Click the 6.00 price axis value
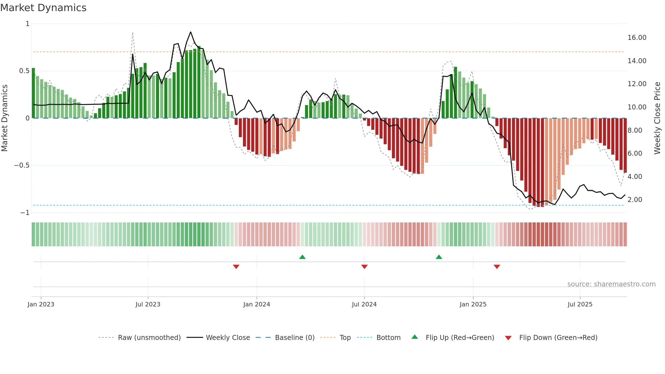The height and width of the screenshot is (374, 665). tap(635, 153)
